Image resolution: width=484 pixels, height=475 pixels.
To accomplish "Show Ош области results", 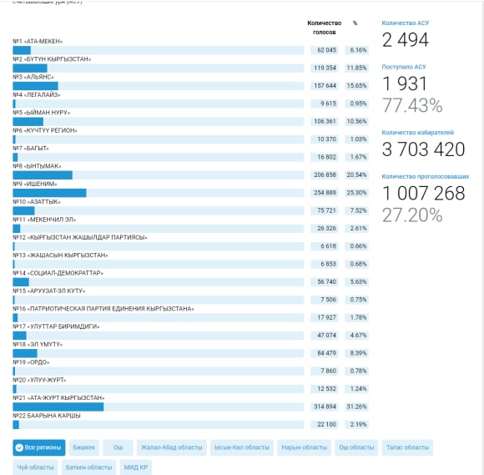I will click(356, 447).
